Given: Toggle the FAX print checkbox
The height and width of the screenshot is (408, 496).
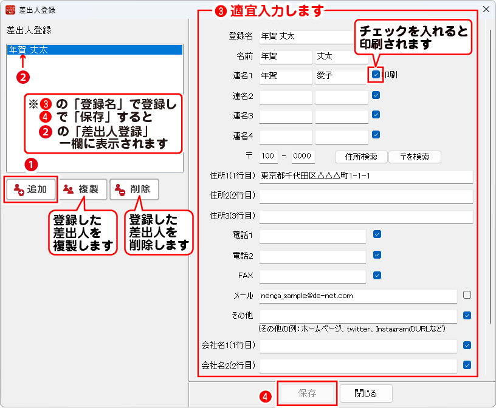Looking at the screenshot, I should pos(376,275).
